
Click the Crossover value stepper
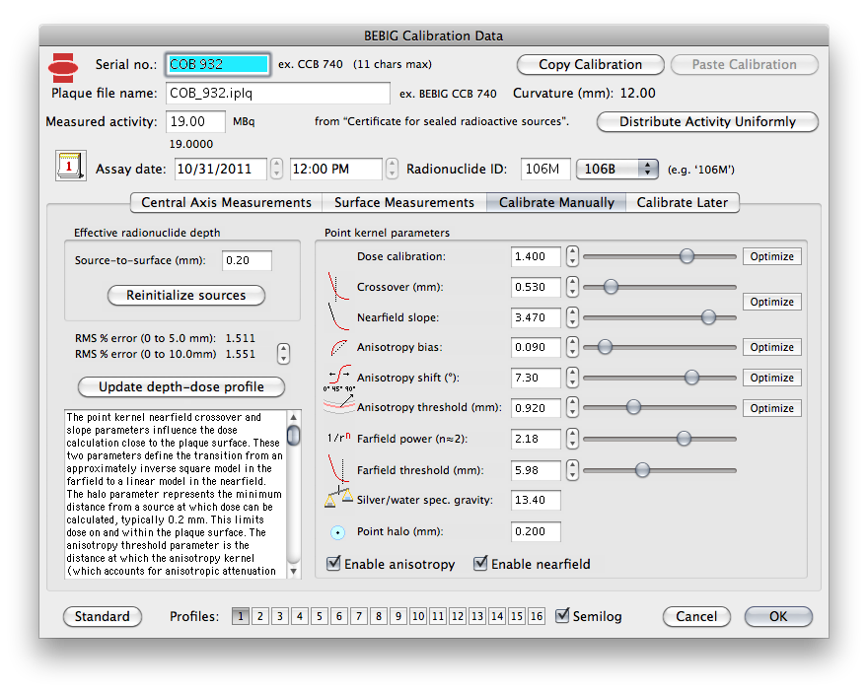click(572, 287)
